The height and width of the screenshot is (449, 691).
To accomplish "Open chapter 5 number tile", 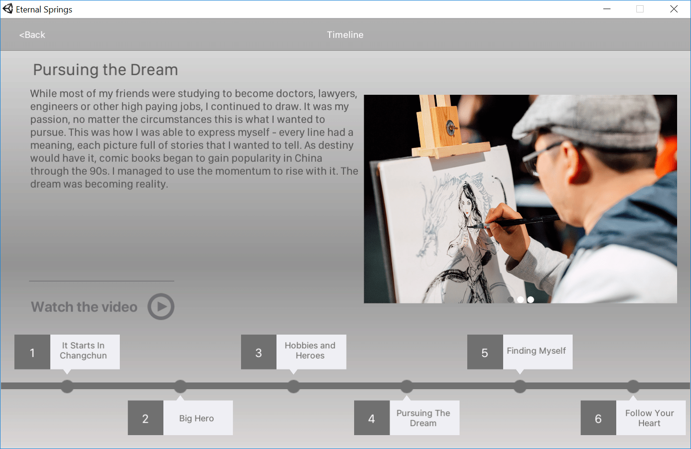I will (485, 352).
